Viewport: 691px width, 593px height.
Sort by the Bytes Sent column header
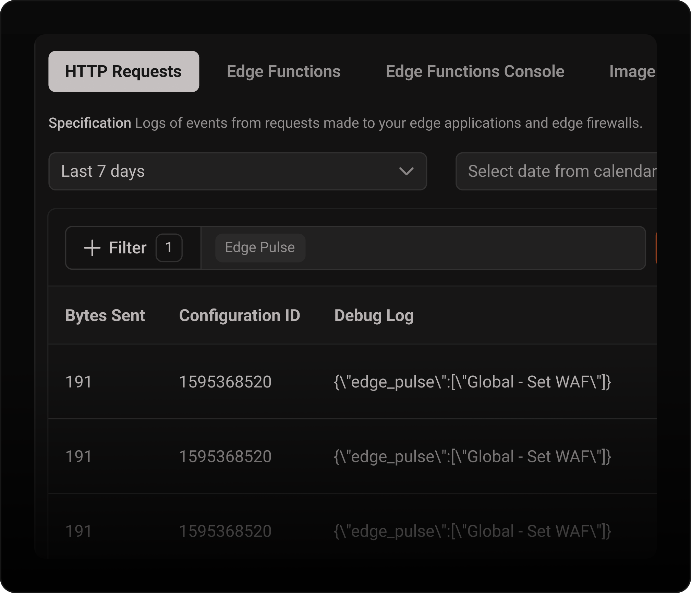[105, 315]
